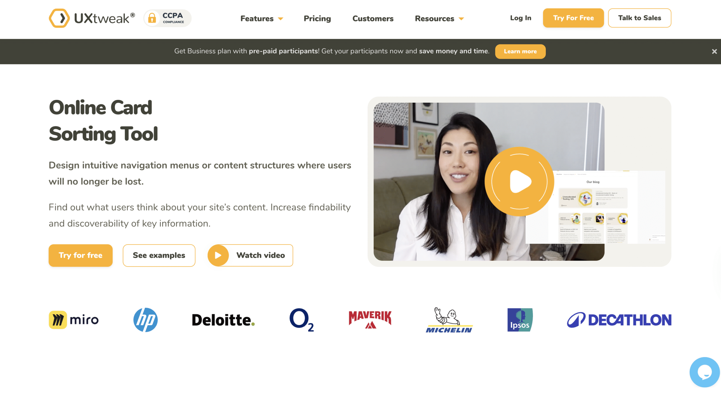Click the Log In link
Viewport: 721px width, 395px height.
[520, 18]
